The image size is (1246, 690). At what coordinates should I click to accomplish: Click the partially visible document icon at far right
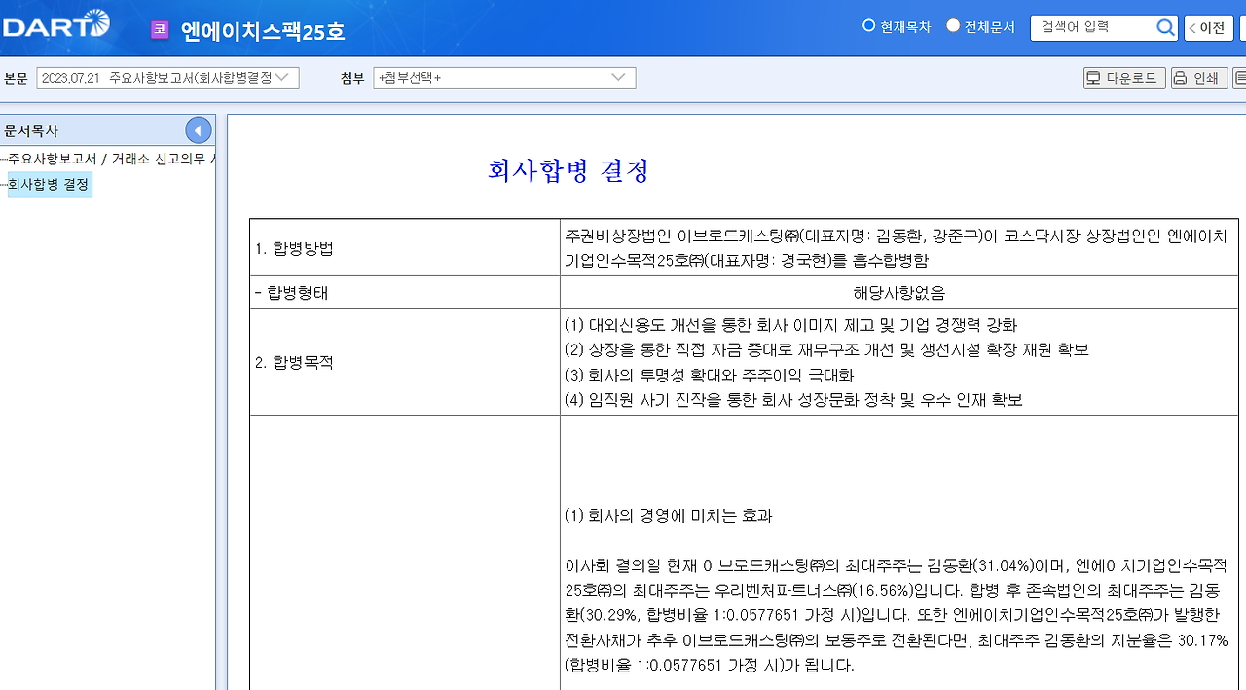coord(1238,77)
